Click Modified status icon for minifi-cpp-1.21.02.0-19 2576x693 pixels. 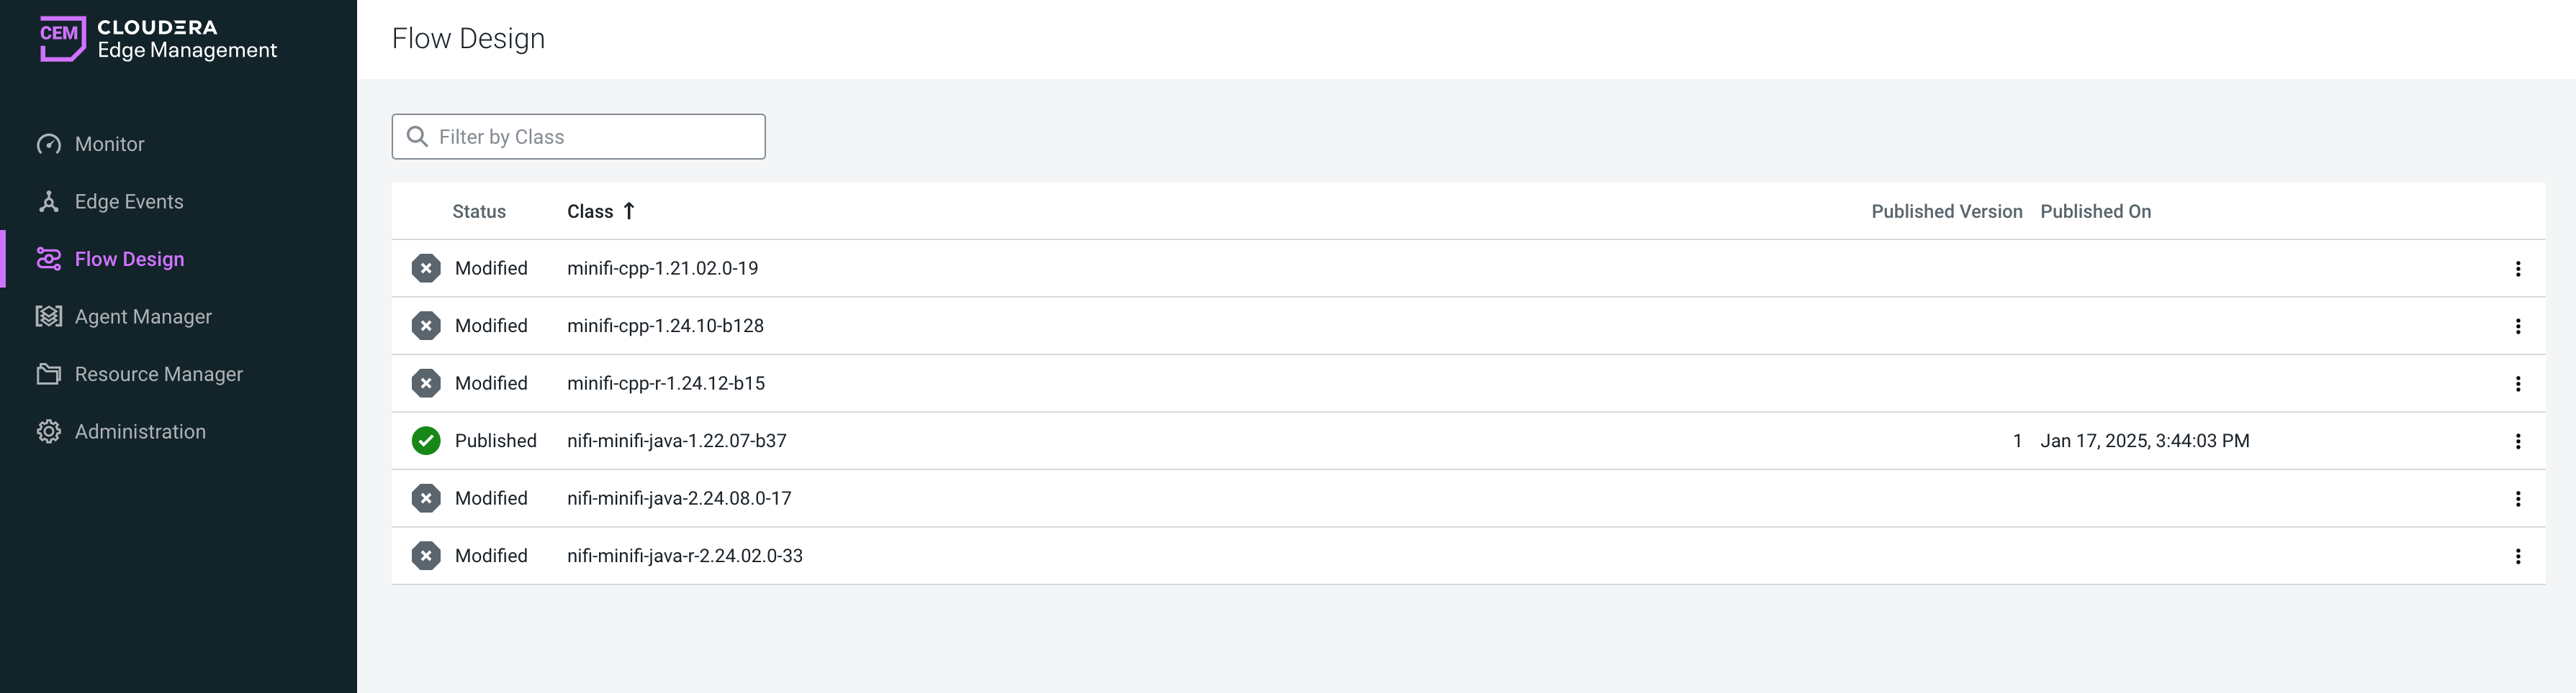pyautogui.click(x=426, y=269)
